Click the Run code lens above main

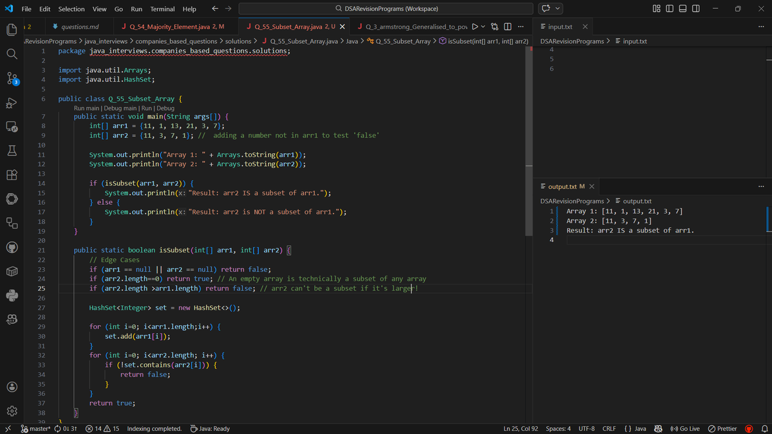pos(147,108)
